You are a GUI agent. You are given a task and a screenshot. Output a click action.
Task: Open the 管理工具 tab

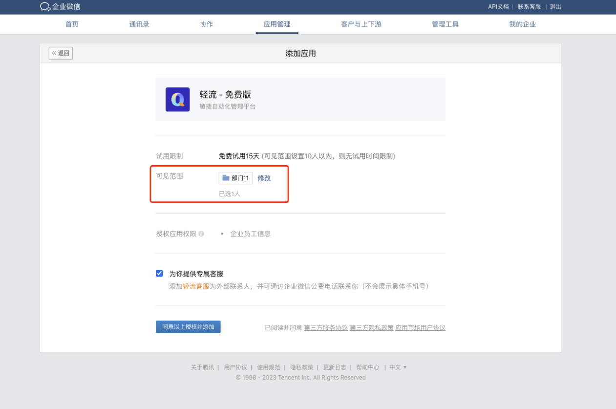445,24
